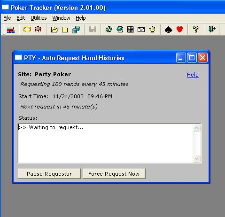Click the hand icon in toolbar

152,29
